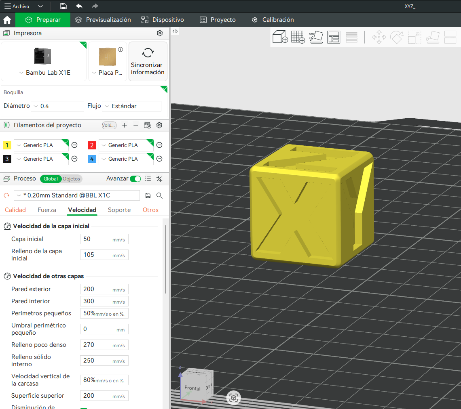Click the save preset floppy icon
461x409 pixels.
148,195
